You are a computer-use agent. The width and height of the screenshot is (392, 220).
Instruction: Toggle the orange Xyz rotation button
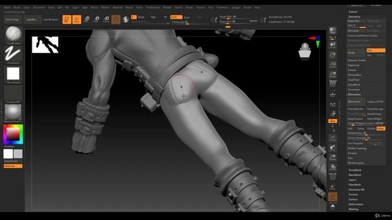pos(333,121)
